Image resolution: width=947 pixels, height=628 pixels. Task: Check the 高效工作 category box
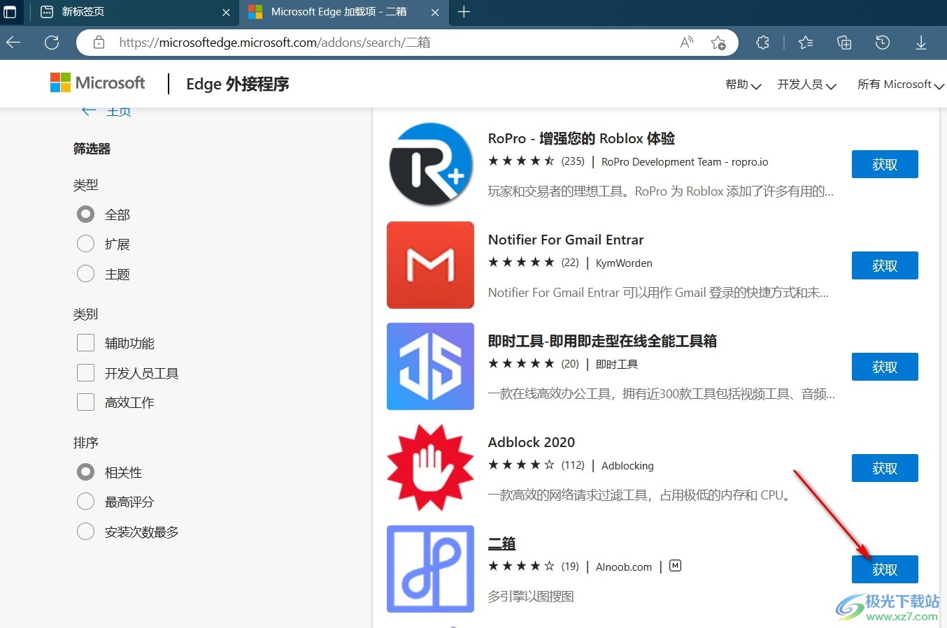[85, 402]
